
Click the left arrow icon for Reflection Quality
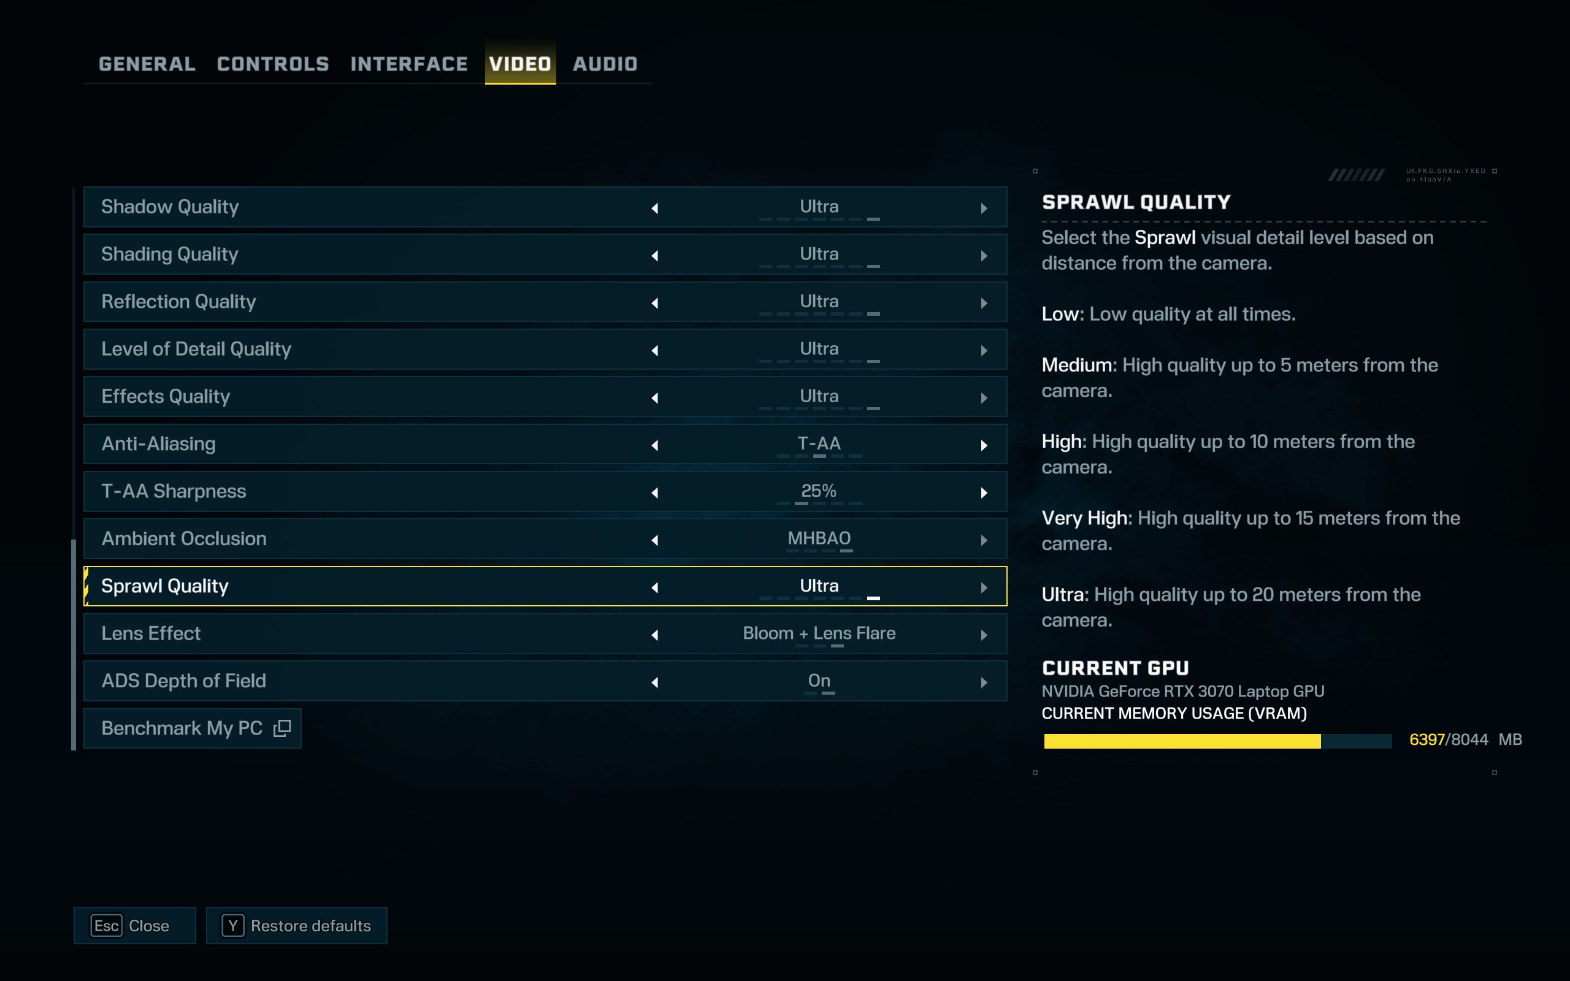[x=656, y=302]
